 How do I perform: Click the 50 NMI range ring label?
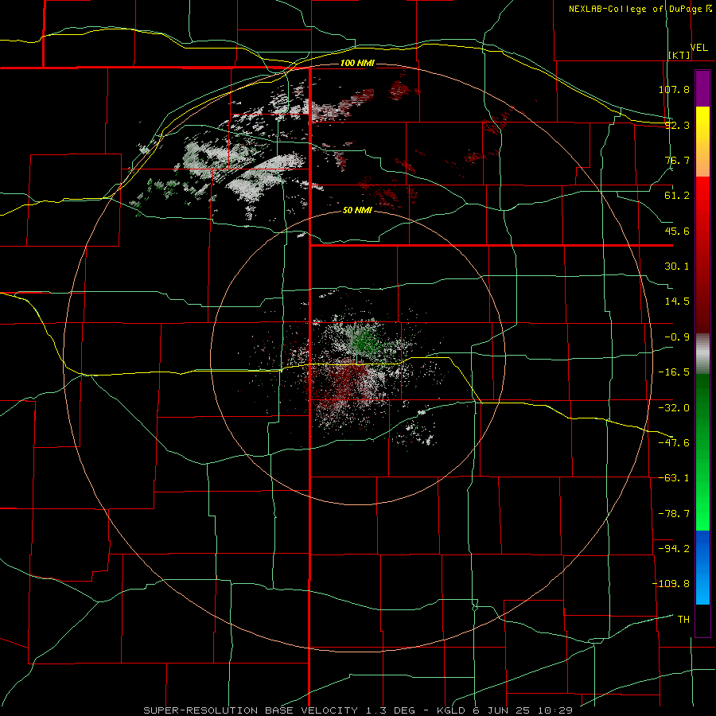click(357, 211)
